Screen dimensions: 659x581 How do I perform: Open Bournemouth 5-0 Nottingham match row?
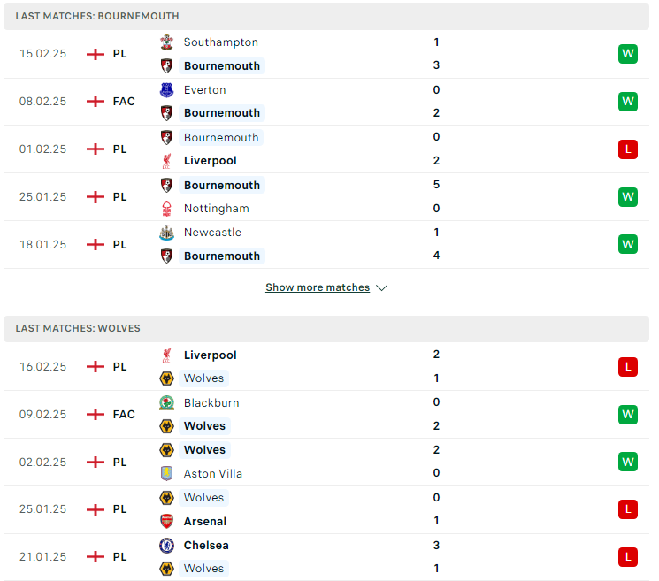point(326,197)
